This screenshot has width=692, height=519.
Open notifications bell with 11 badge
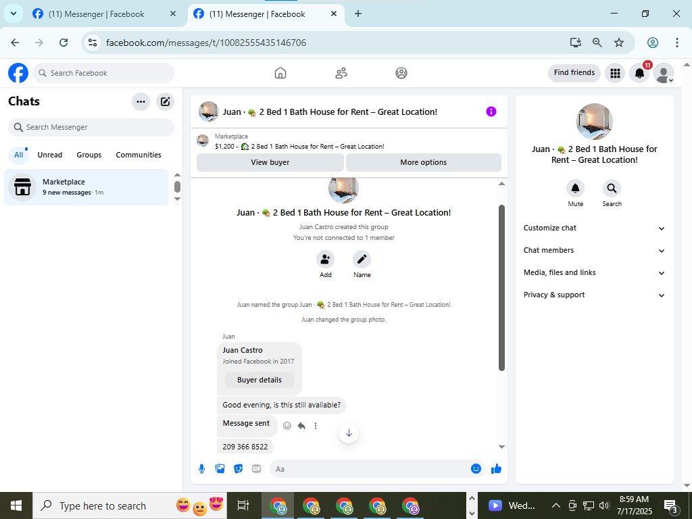[x=639, y=73]
